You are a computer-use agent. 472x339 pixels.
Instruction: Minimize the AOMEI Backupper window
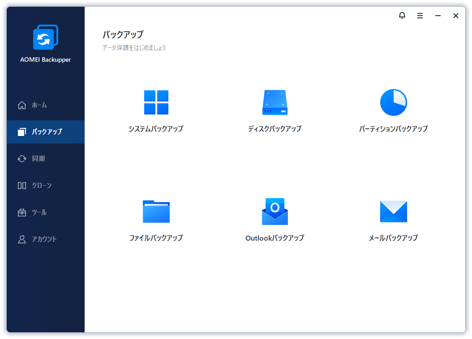(x=438, y=16)
